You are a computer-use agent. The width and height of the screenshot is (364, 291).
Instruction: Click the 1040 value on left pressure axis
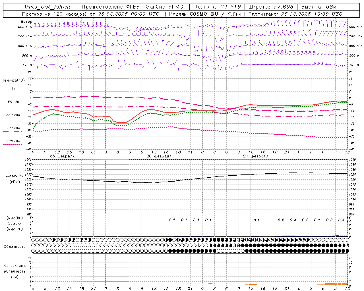28,160
